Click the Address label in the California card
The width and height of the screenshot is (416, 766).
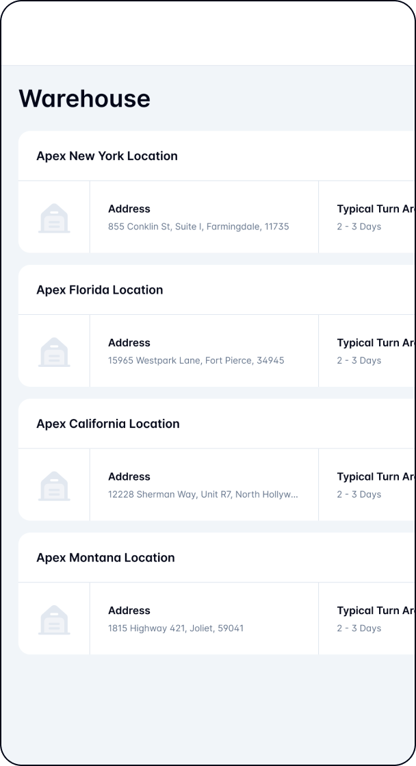129,476
